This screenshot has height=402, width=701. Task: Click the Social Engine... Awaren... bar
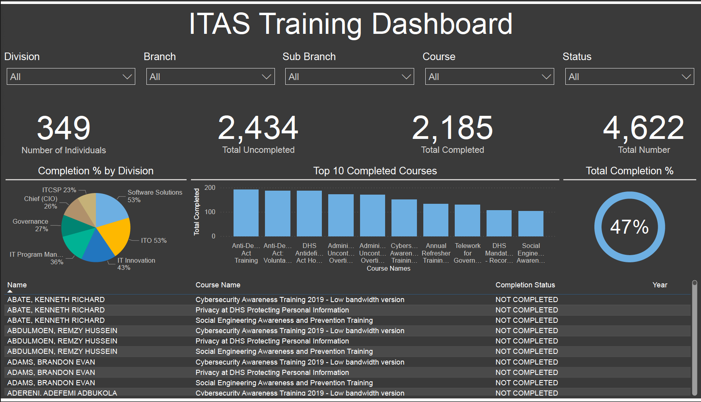pyautogui.click(x=531, y=224)
